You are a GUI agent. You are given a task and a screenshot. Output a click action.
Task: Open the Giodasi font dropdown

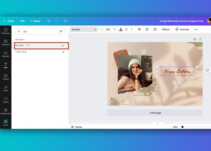[84, 29]
